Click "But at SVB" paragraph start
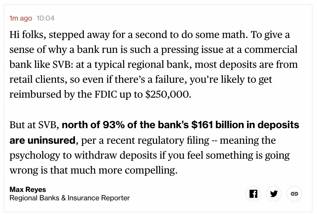Image resolution: width=317 pixels, height=214 pixels. click(34, 125)
